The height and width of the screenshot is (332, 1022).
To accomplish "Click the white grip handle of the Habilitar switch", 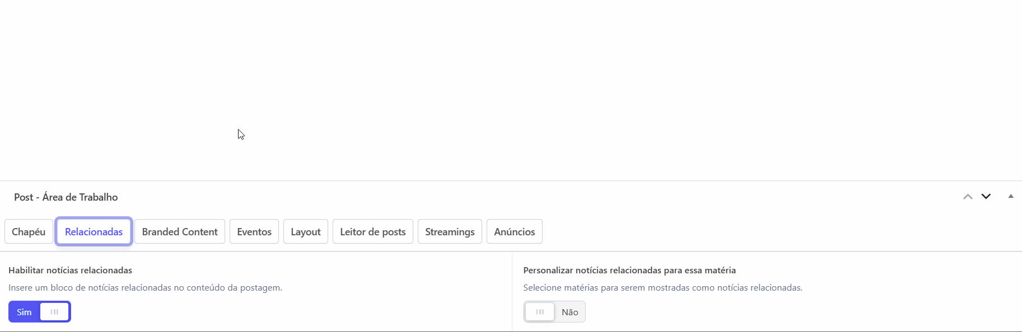I will click(54, 312).
